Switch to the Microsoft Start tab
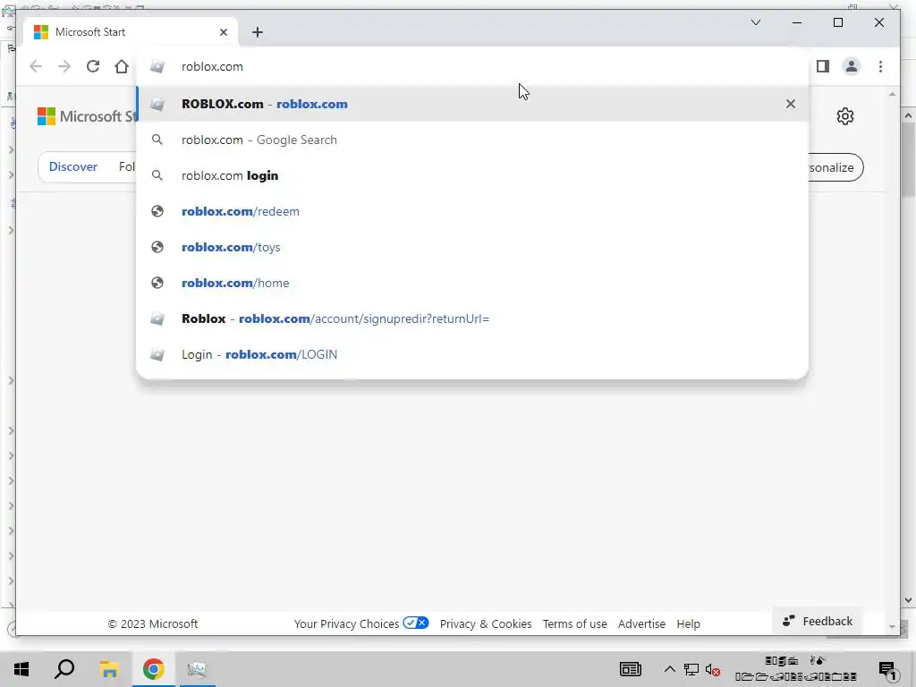 (129, 32)
